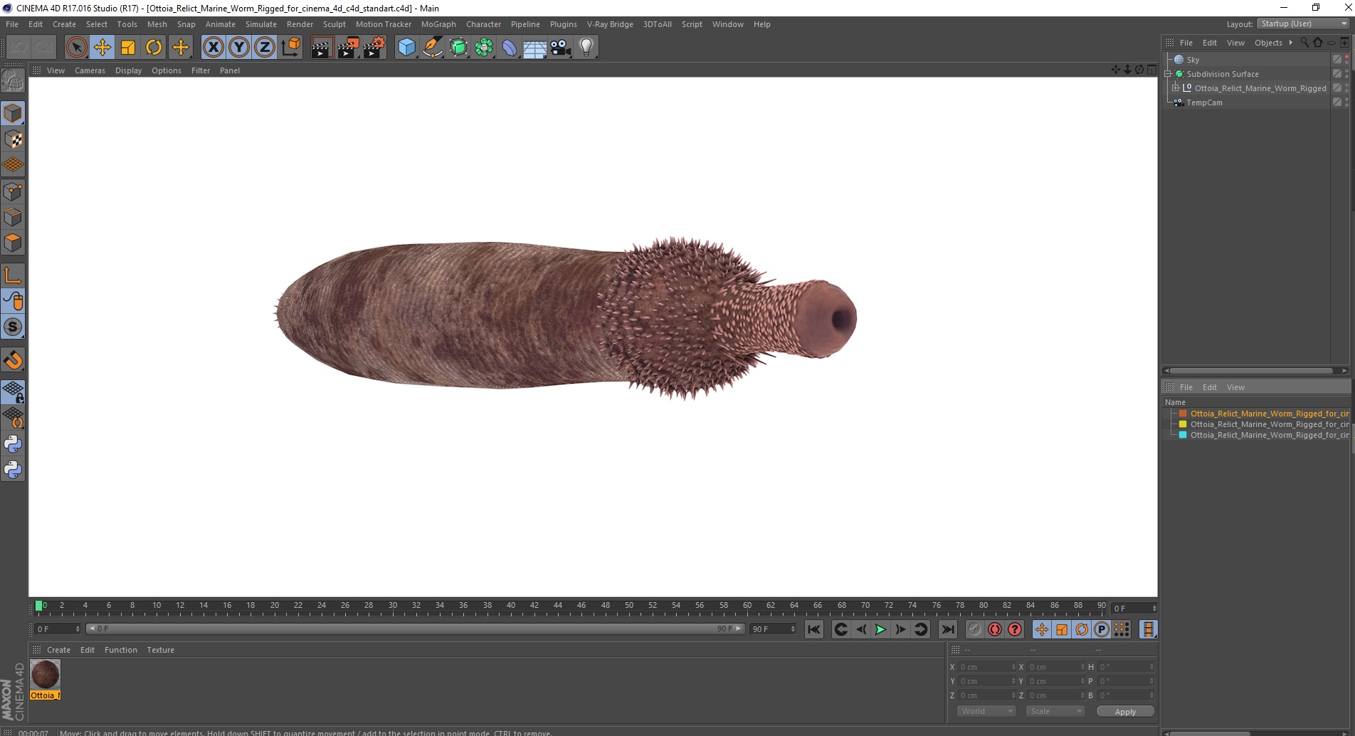This screenshot has height=736, width=1355.
Task: Open the Array modeling objects
Action: [484, 48]
